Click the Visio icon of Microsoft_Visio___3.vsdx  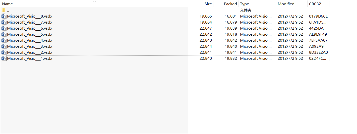(x=4, y=46)
